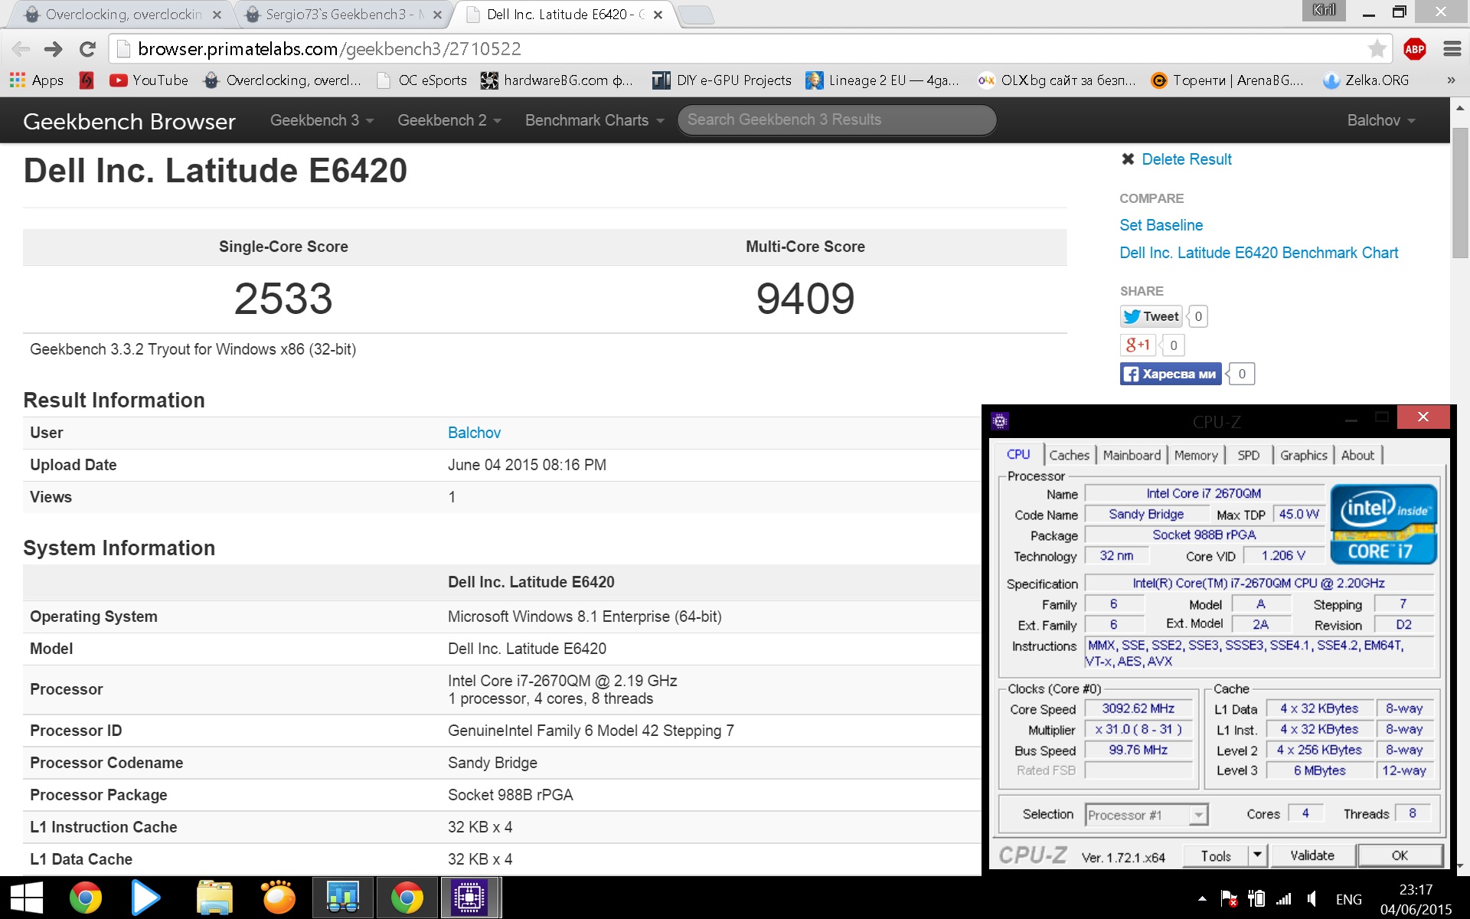Expand the Benchmark Charts dropdown
The image size is (1470, 919).
(594, 120)
